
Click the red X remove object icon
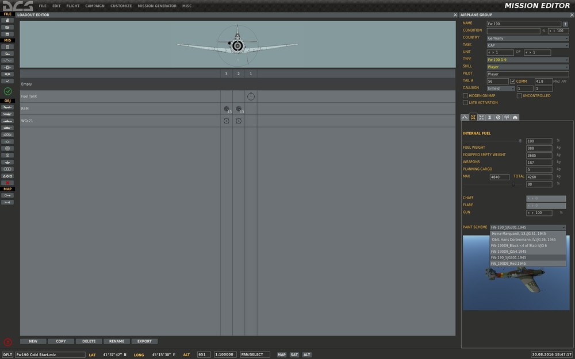click(x=7, y=183)
